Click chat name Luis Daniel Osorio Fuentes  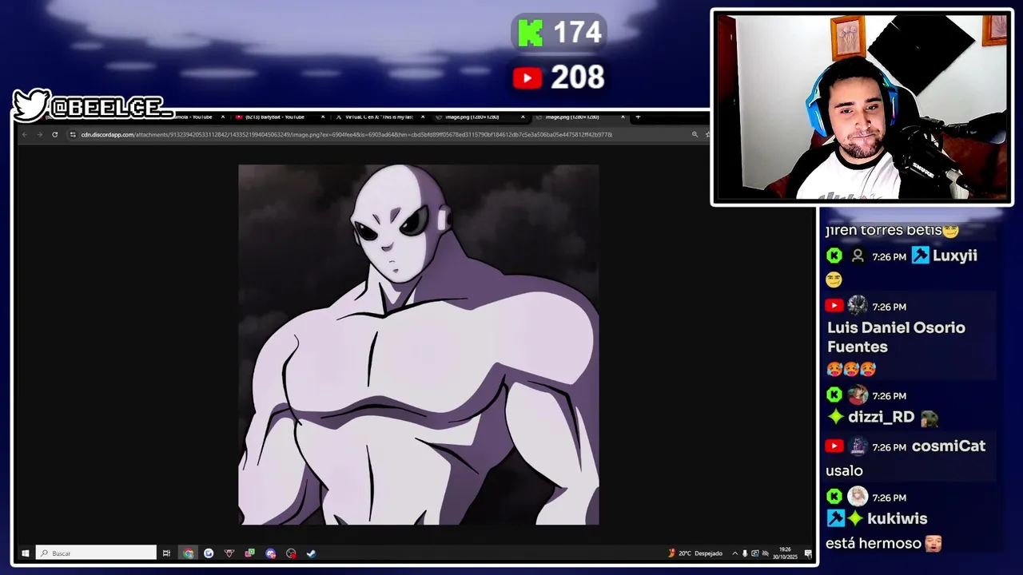coord(896,337)
